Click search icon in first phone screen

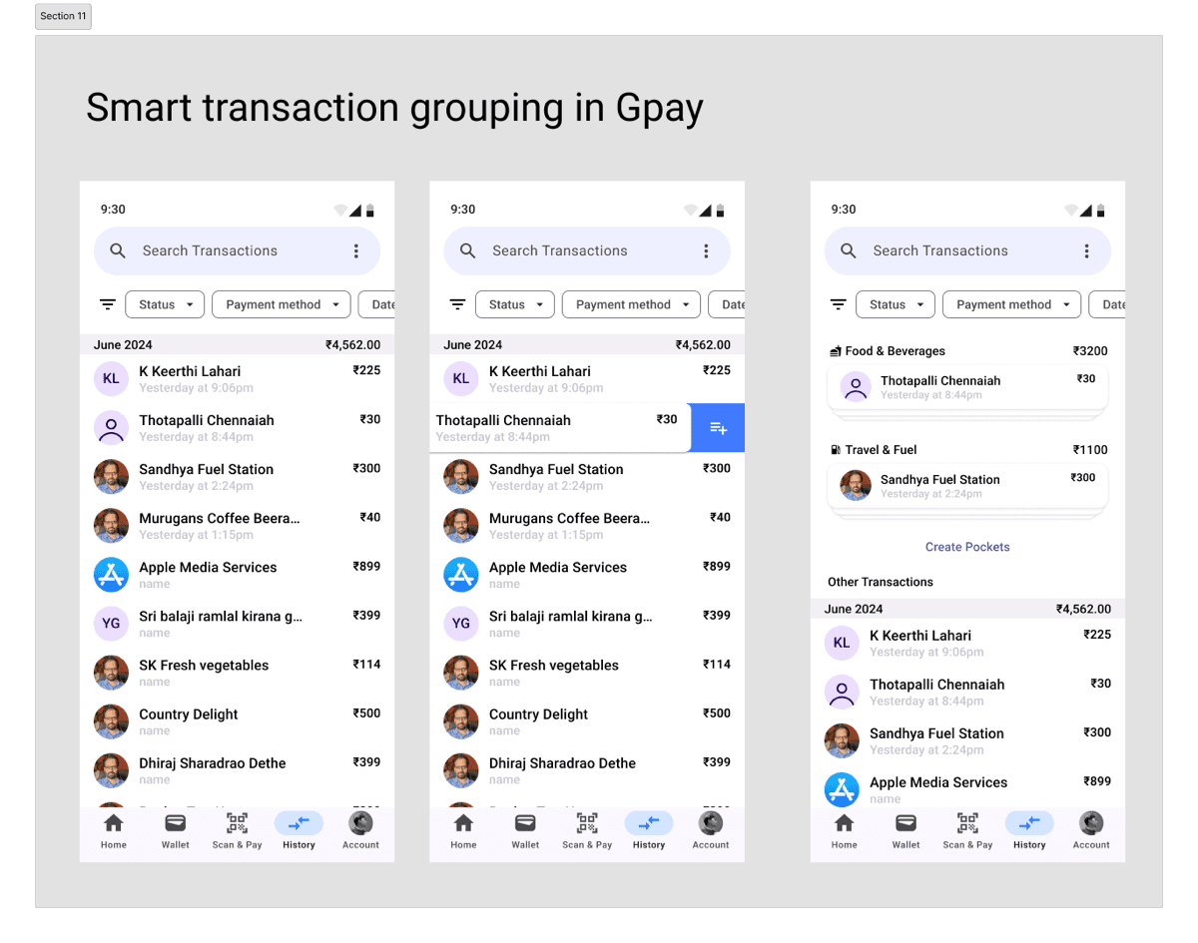(118, 250)
